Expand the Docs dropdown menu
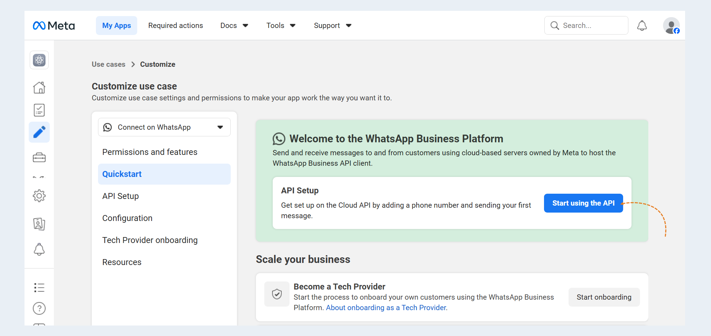The image size is (711, 336). point(234,26)
